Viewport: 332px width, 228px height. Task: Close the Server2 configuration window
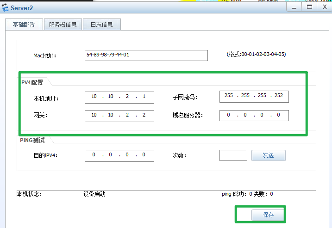(x=324, y=7)
